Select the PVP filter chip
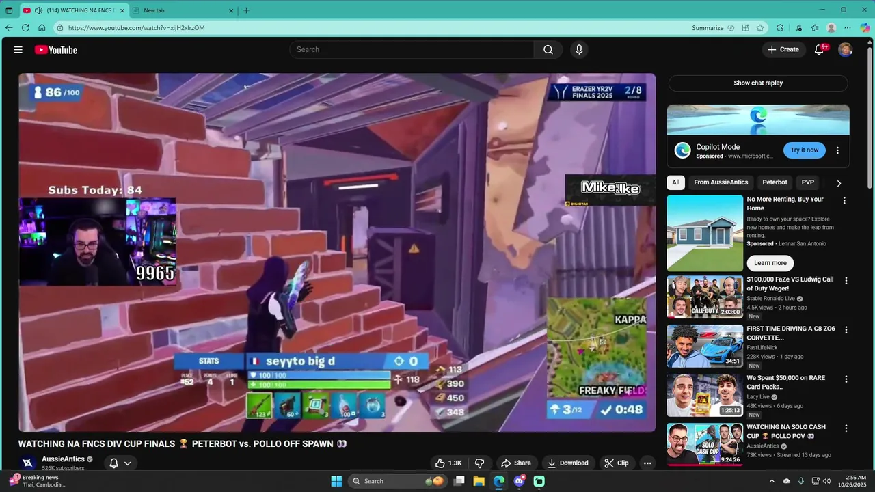Image resolution: width=875 pixels, height=492 pixels. pyautogui.click(x=808, y=182)
